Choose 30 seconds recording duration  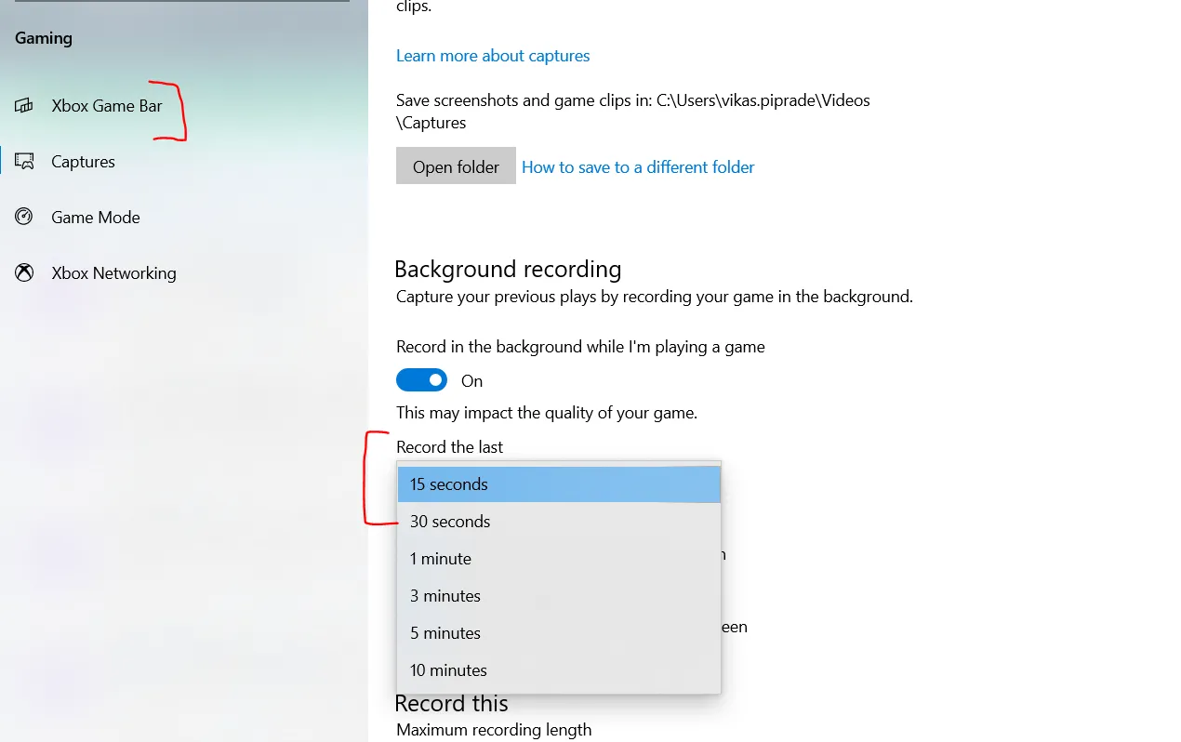(x=559, y=522)
